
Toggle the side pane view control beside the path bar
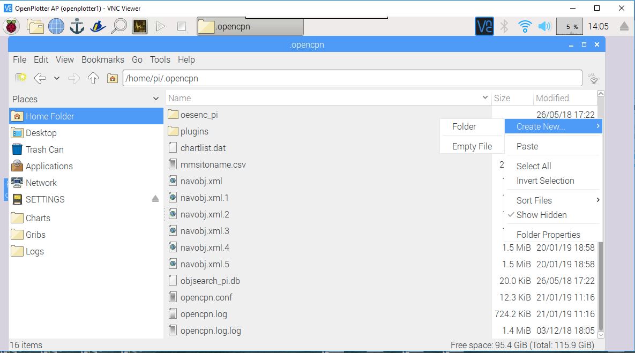[x=593, y=78]
